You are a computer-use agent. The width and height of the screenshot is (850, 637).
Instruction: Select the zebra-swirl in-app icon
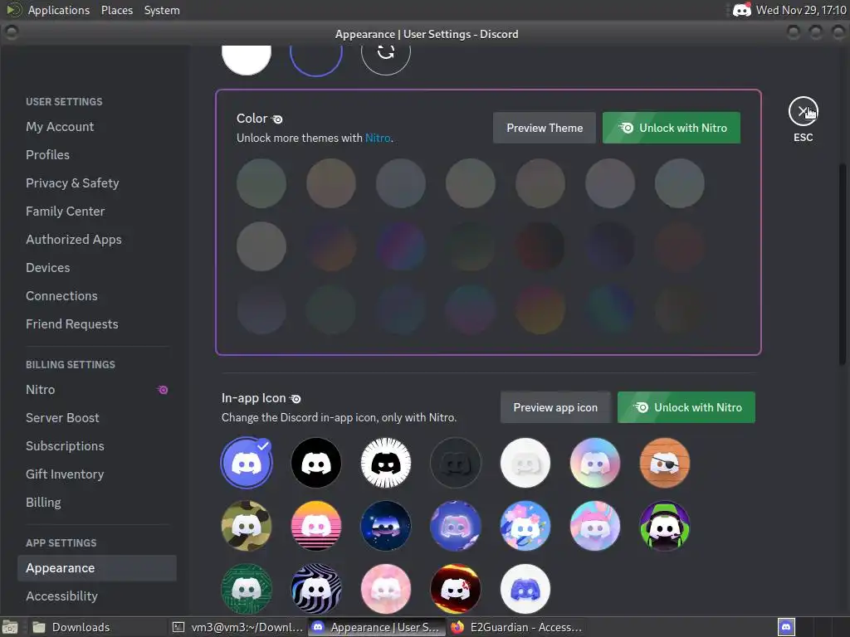coord(316,589)
